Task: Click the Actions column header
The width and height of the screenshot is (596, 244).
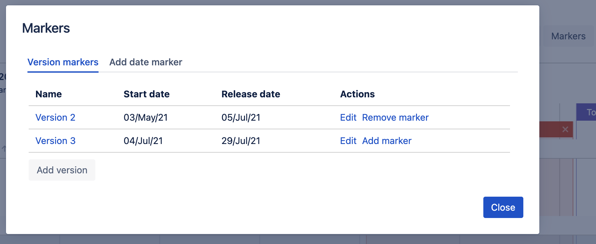Action: (x=357, y=94)
